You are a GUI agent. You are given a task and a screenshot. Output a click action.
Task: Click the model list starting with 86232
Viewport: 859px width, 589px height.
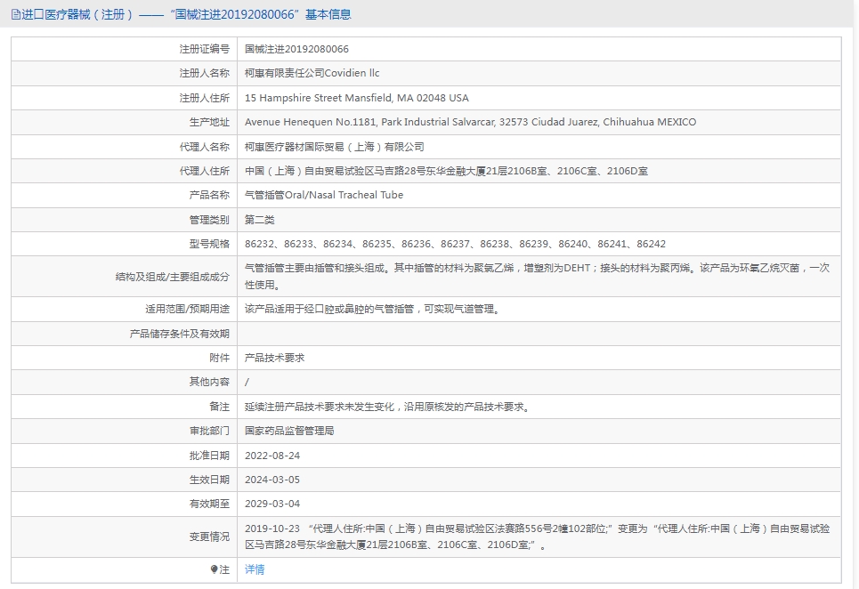tap(455, 244)
